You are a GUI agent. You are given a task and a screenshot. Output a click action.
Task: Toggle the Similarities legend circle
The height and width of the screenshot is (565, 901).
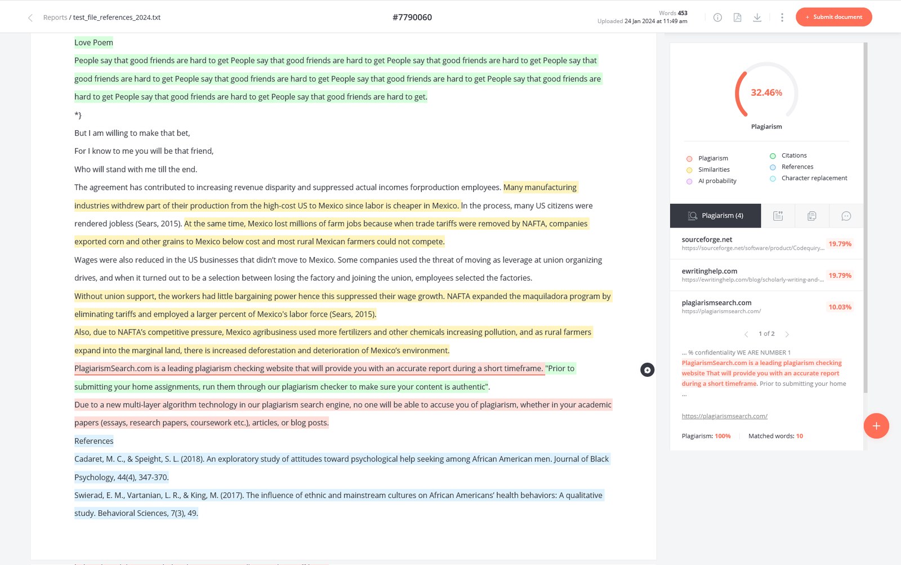(689, 170)
